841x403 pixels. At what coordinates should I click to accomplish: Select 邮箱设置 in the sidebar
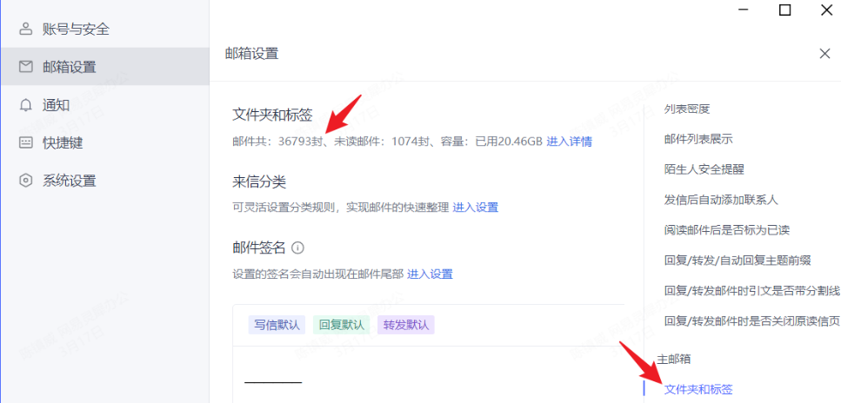click(104, 67)
